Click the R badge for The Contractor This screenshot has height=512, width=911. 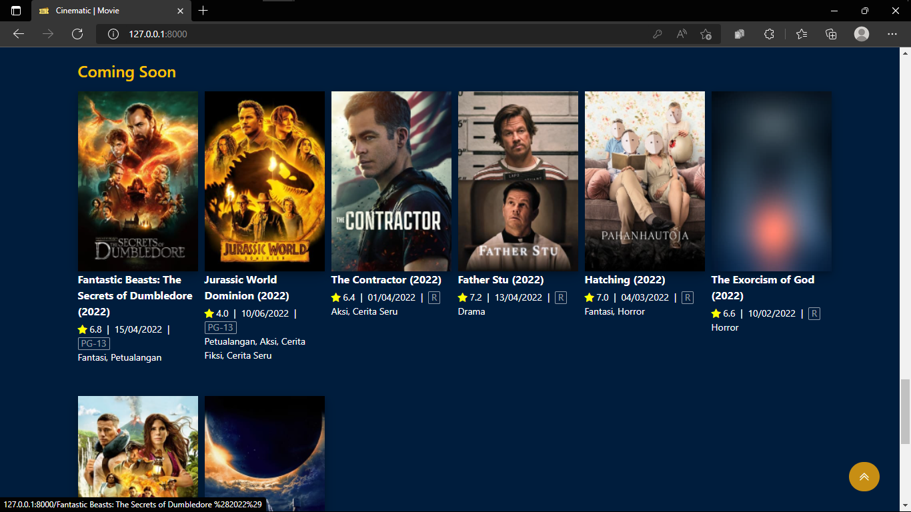434,297
